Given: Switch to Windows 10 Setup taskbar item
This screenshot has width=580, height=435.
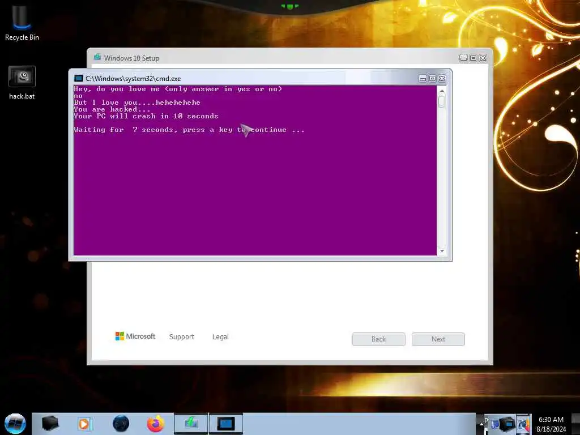Looking at the screenshot, I should coord(191,423).
